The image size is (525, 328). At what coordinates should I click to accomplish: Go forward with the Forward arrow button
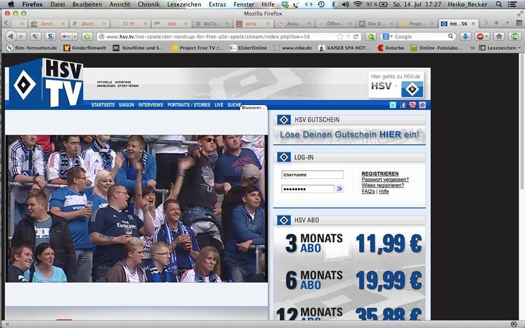21,37
